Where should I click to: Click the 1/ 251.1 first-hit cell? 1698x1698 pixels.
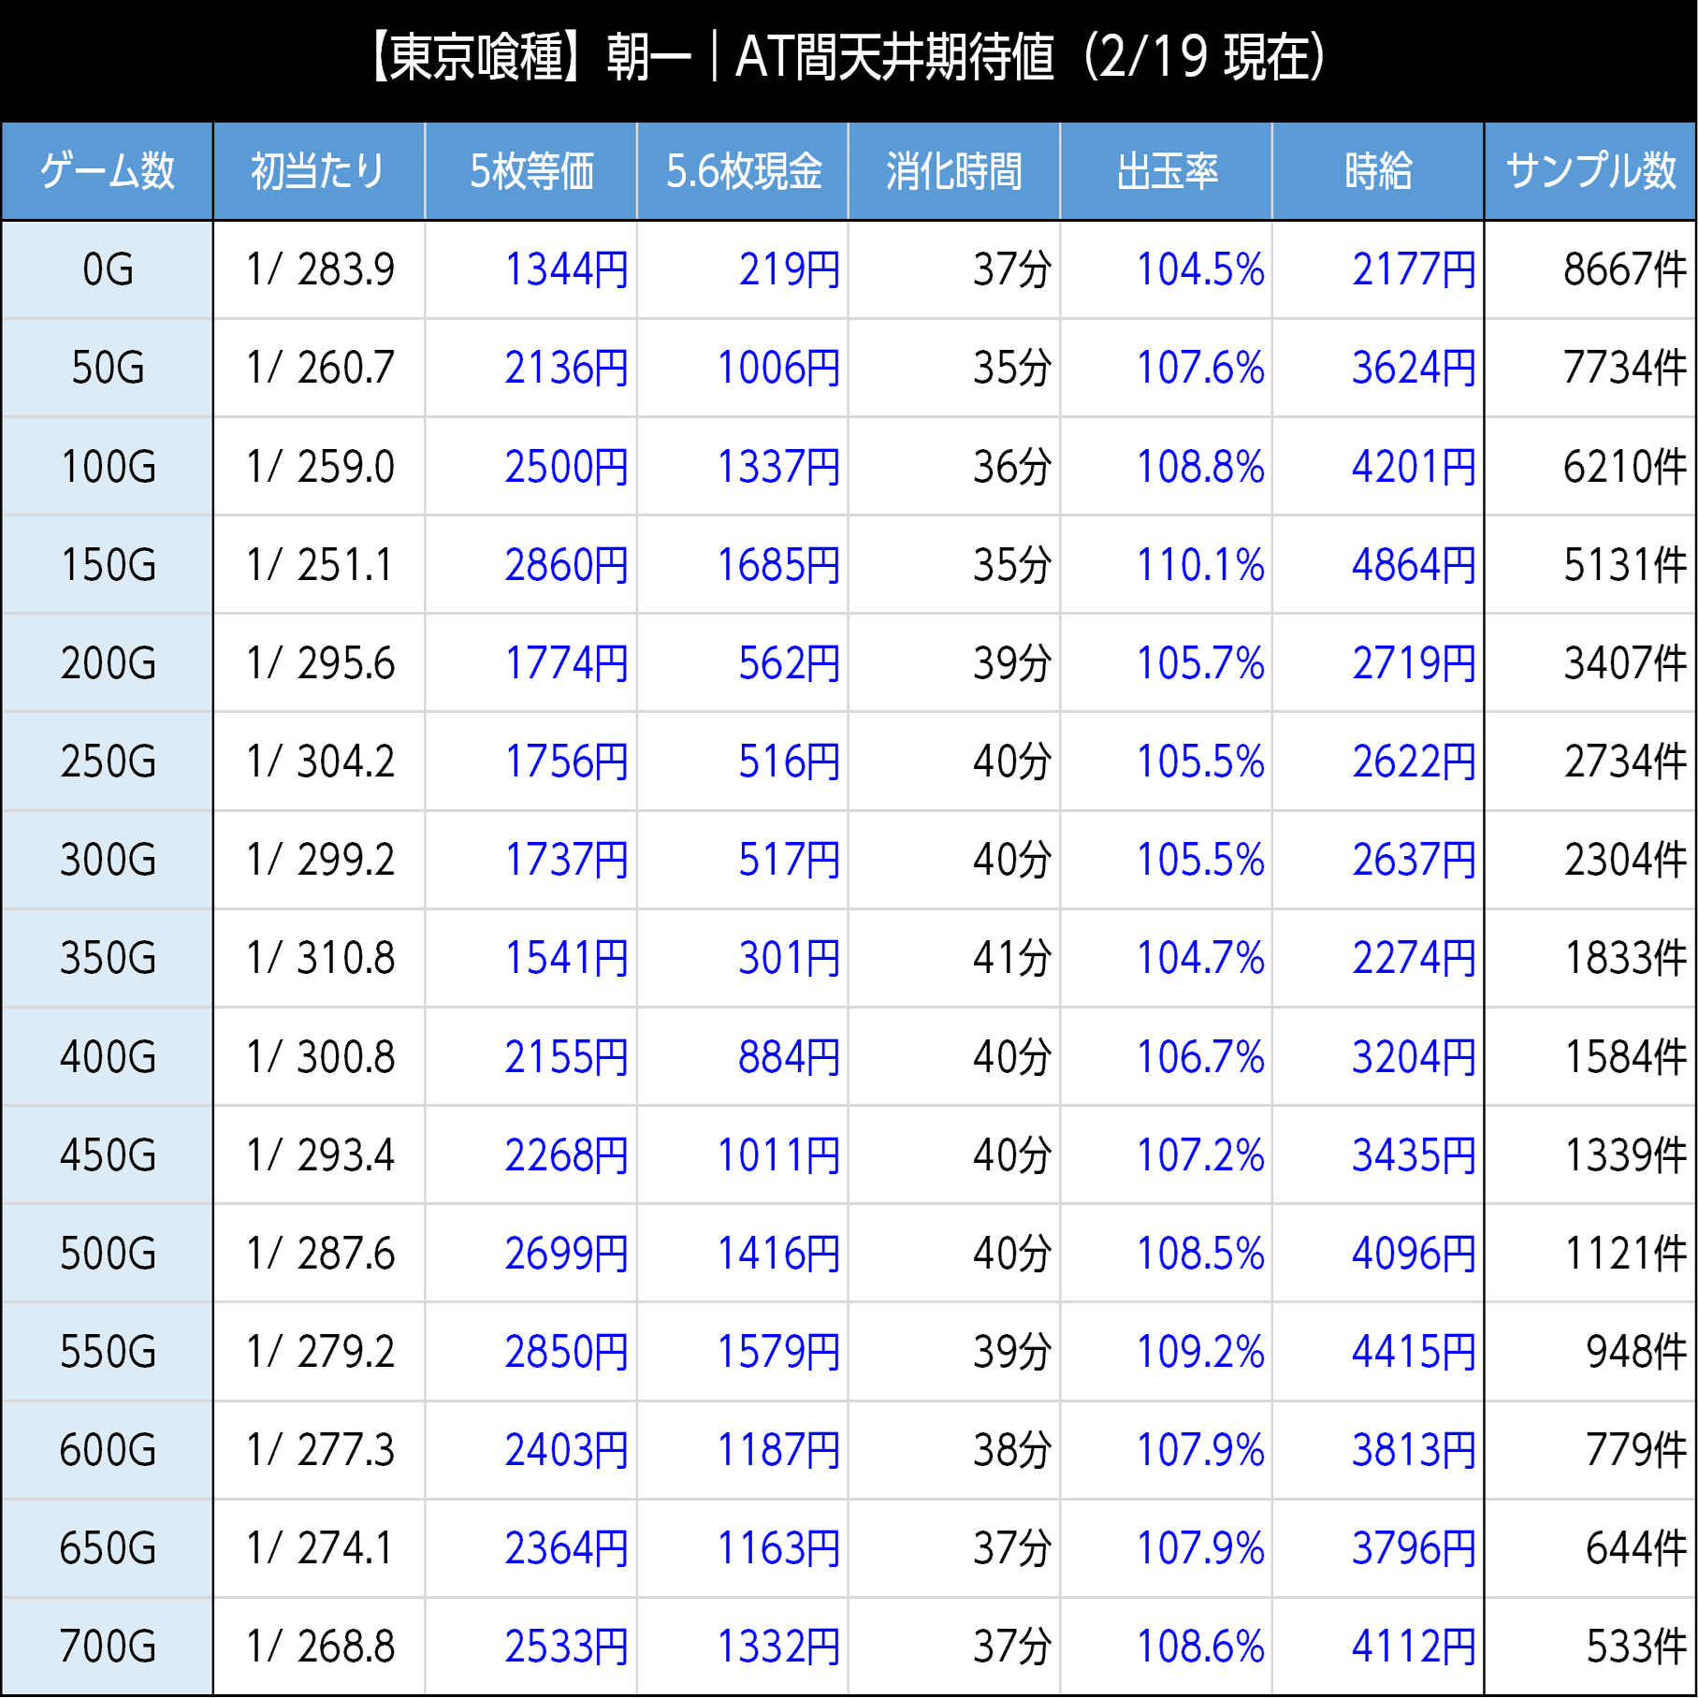319,565
